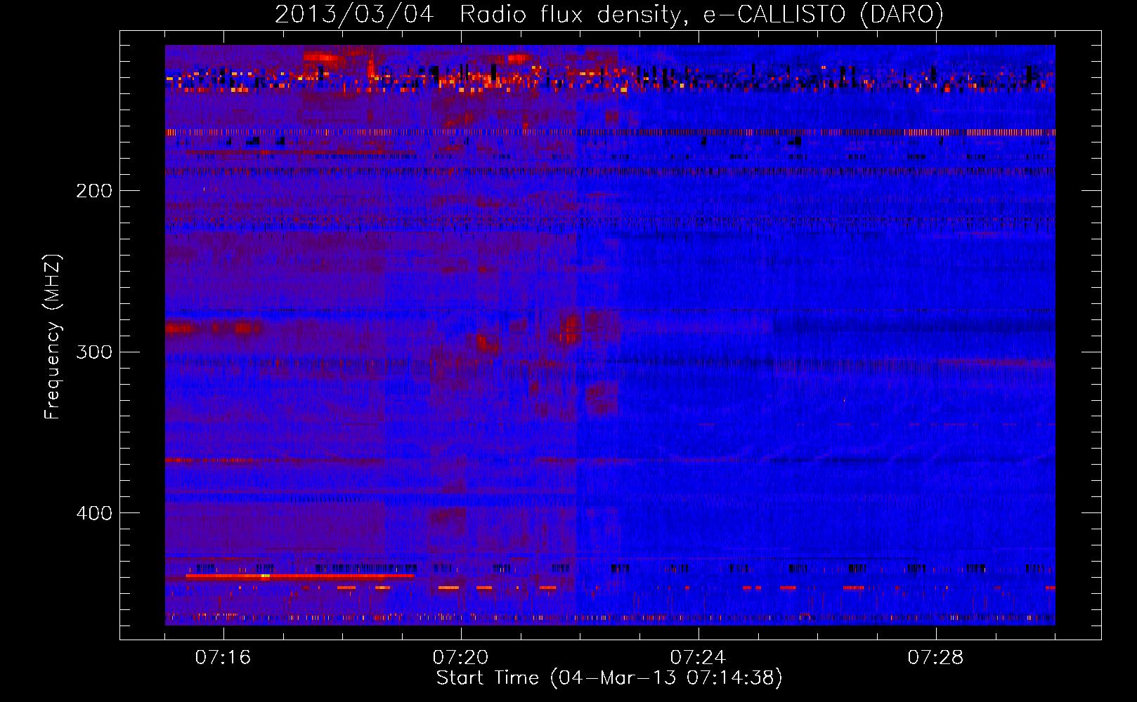Viewport: 1137px width, 702px height.
Task: Click the 'Frequency (MHZ)' axis label
Action: (53, 337)
